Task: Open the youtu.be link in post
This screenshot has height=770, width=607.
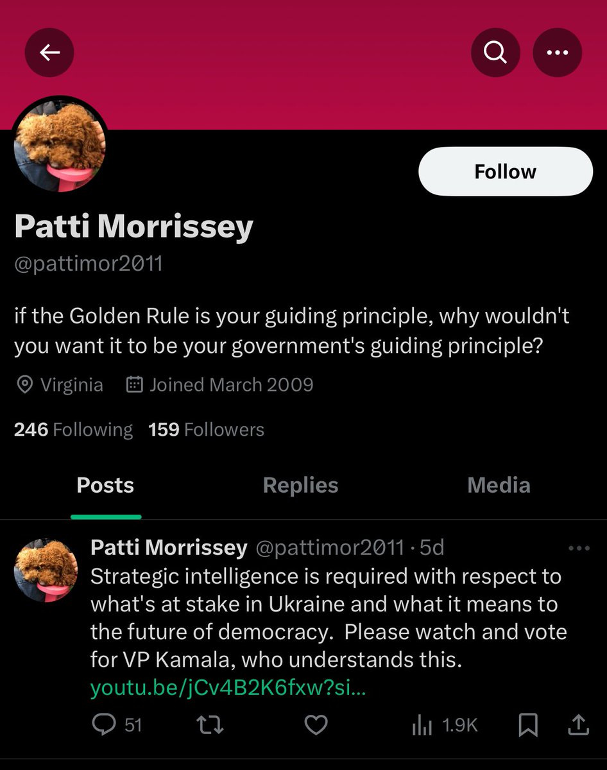Action: [x=228, y=689]
